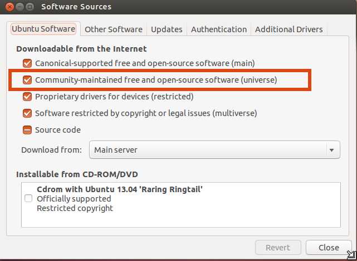This screenshot has height=261, width=357.
Task: Click the red window close icon
Action: pos(10,7)
